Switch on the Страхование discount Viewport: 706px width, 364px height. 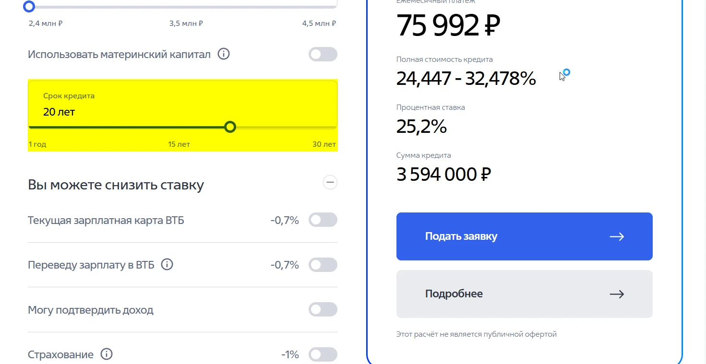pyautogui.click(x=323, y=354)
